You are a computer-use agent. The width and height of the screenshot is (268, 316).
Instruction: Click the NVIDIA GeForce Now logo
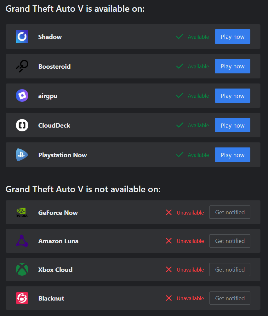coord(22,212)
